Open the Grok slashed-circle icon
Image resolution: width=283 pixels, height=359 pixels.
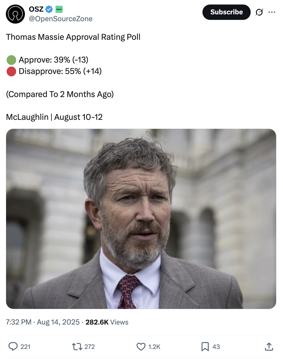(259, 12)
